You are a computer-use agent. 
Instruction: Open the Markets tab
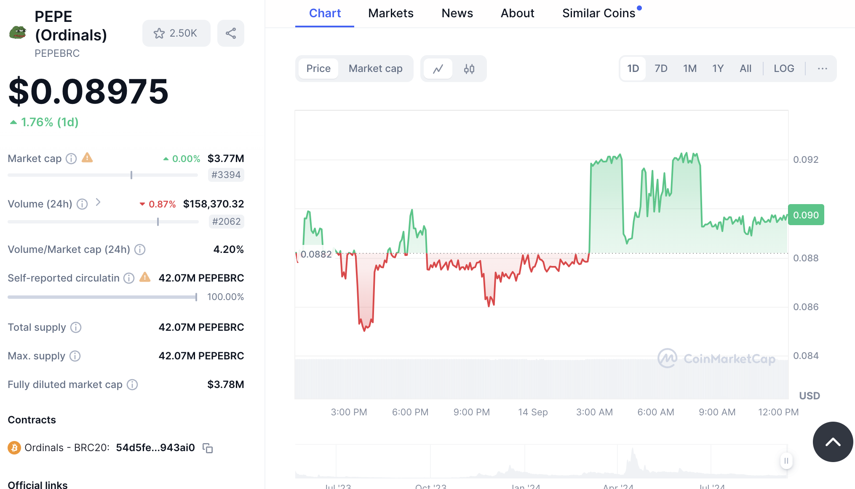391,13
